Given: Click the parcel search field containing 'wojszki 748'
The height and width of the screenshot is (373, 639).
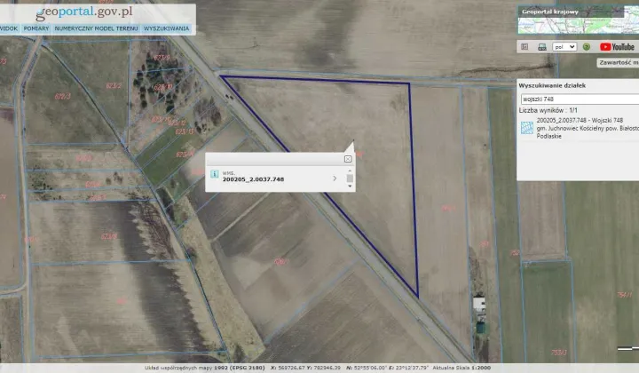Looking at the screenshot, I should pyautogui.click(x=580, y=99).
